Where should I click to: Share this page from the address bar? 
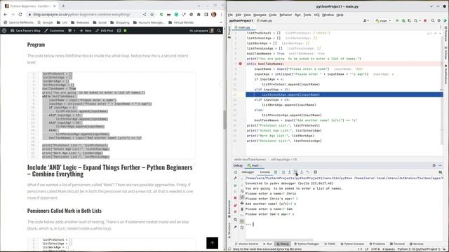click(145, 14)
